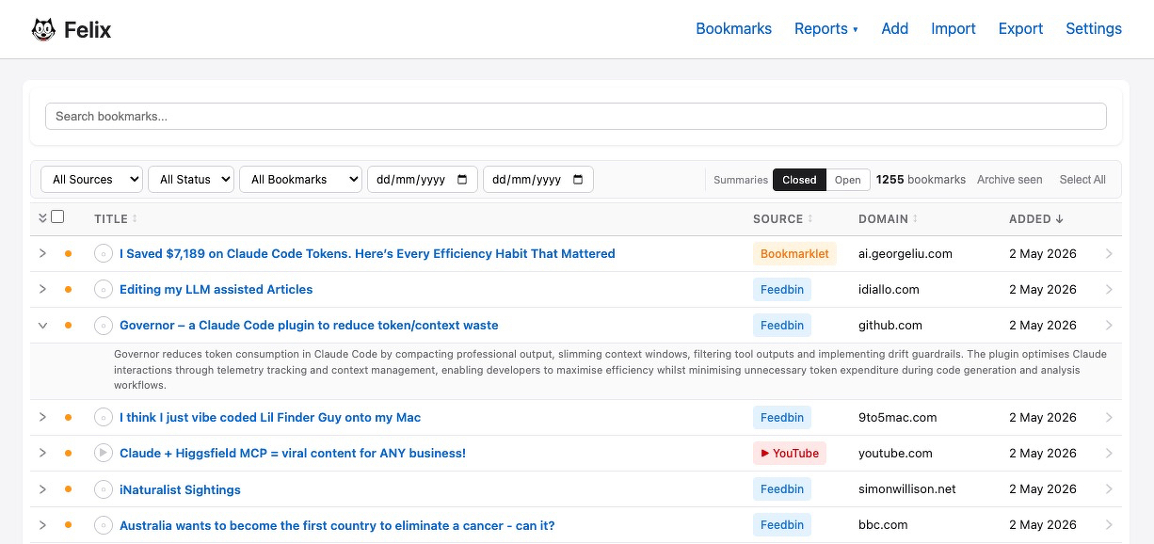Click the orange unread dot on the 'Editing my LLM assisted Articles' row
Viewport: 1154px width, 544px height.
point(68,289)
